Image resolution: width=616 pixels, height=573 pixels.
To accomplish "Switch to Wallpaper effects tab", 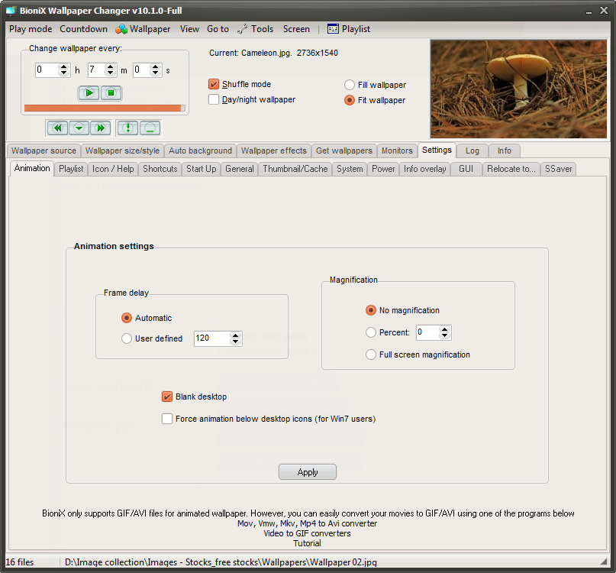I will (273, 151).
